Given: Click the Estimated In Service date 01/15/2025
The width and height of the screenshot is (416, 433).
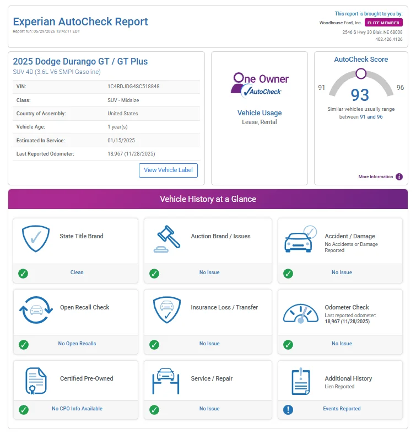Looking at the screenshot, I should pyautogui.click(x=121, y=141).
